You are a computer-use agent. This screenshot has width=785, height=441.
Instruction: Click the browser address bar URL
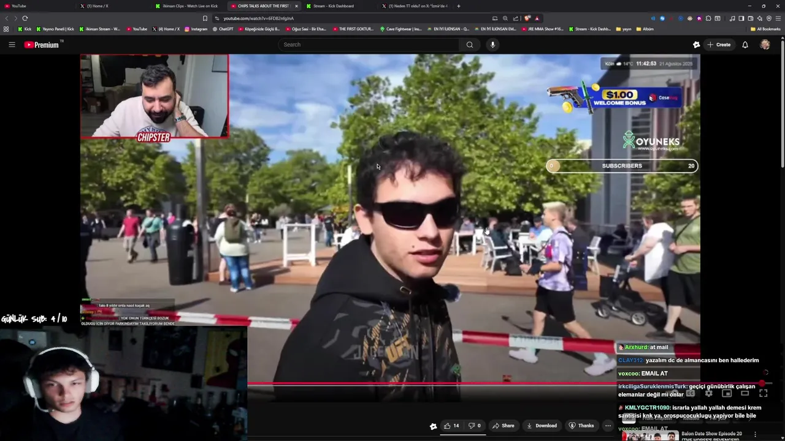point(259,18)
